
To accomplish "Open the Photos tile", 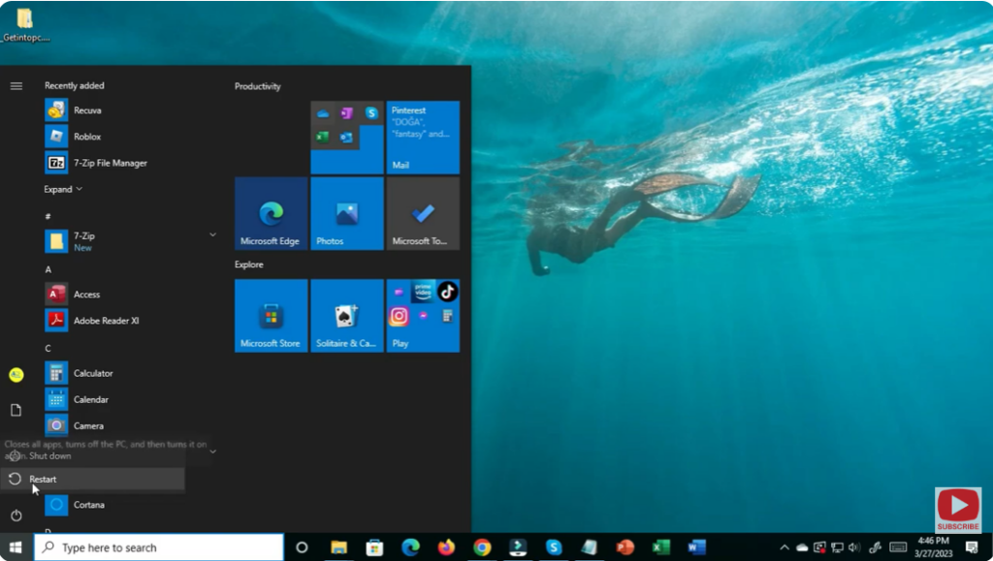I will 346,213.
